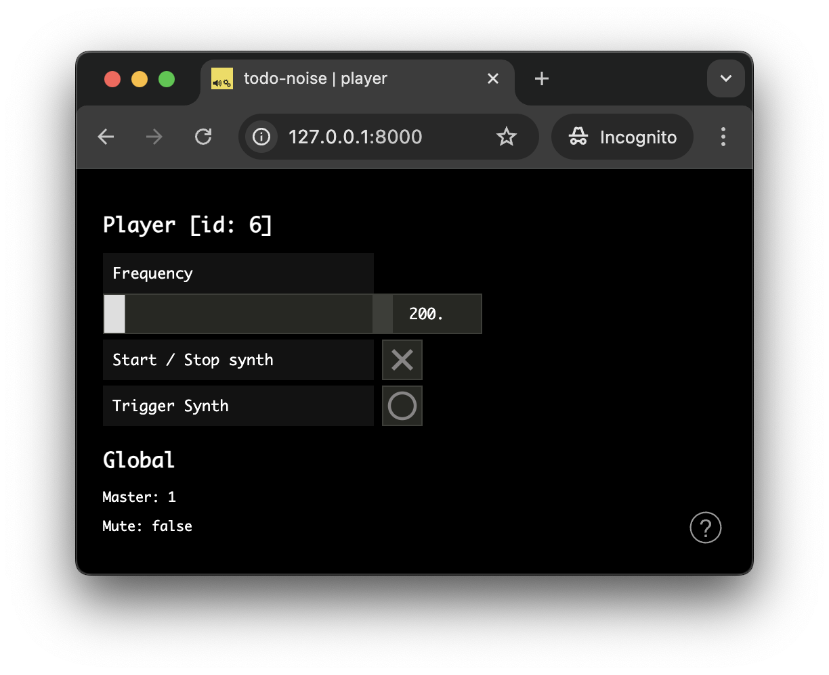829x675 pixels.
Task: Reload the page
Action: [x=203, y=137]
